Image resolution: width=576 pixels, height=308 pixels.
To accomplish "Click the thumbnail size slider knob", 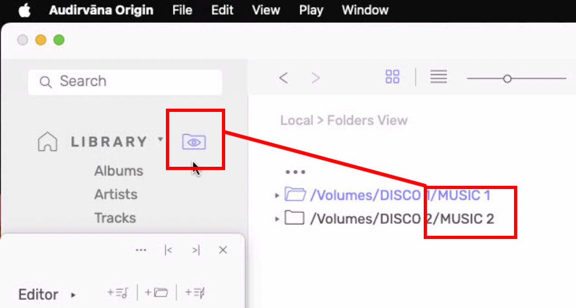I will 507,78.
